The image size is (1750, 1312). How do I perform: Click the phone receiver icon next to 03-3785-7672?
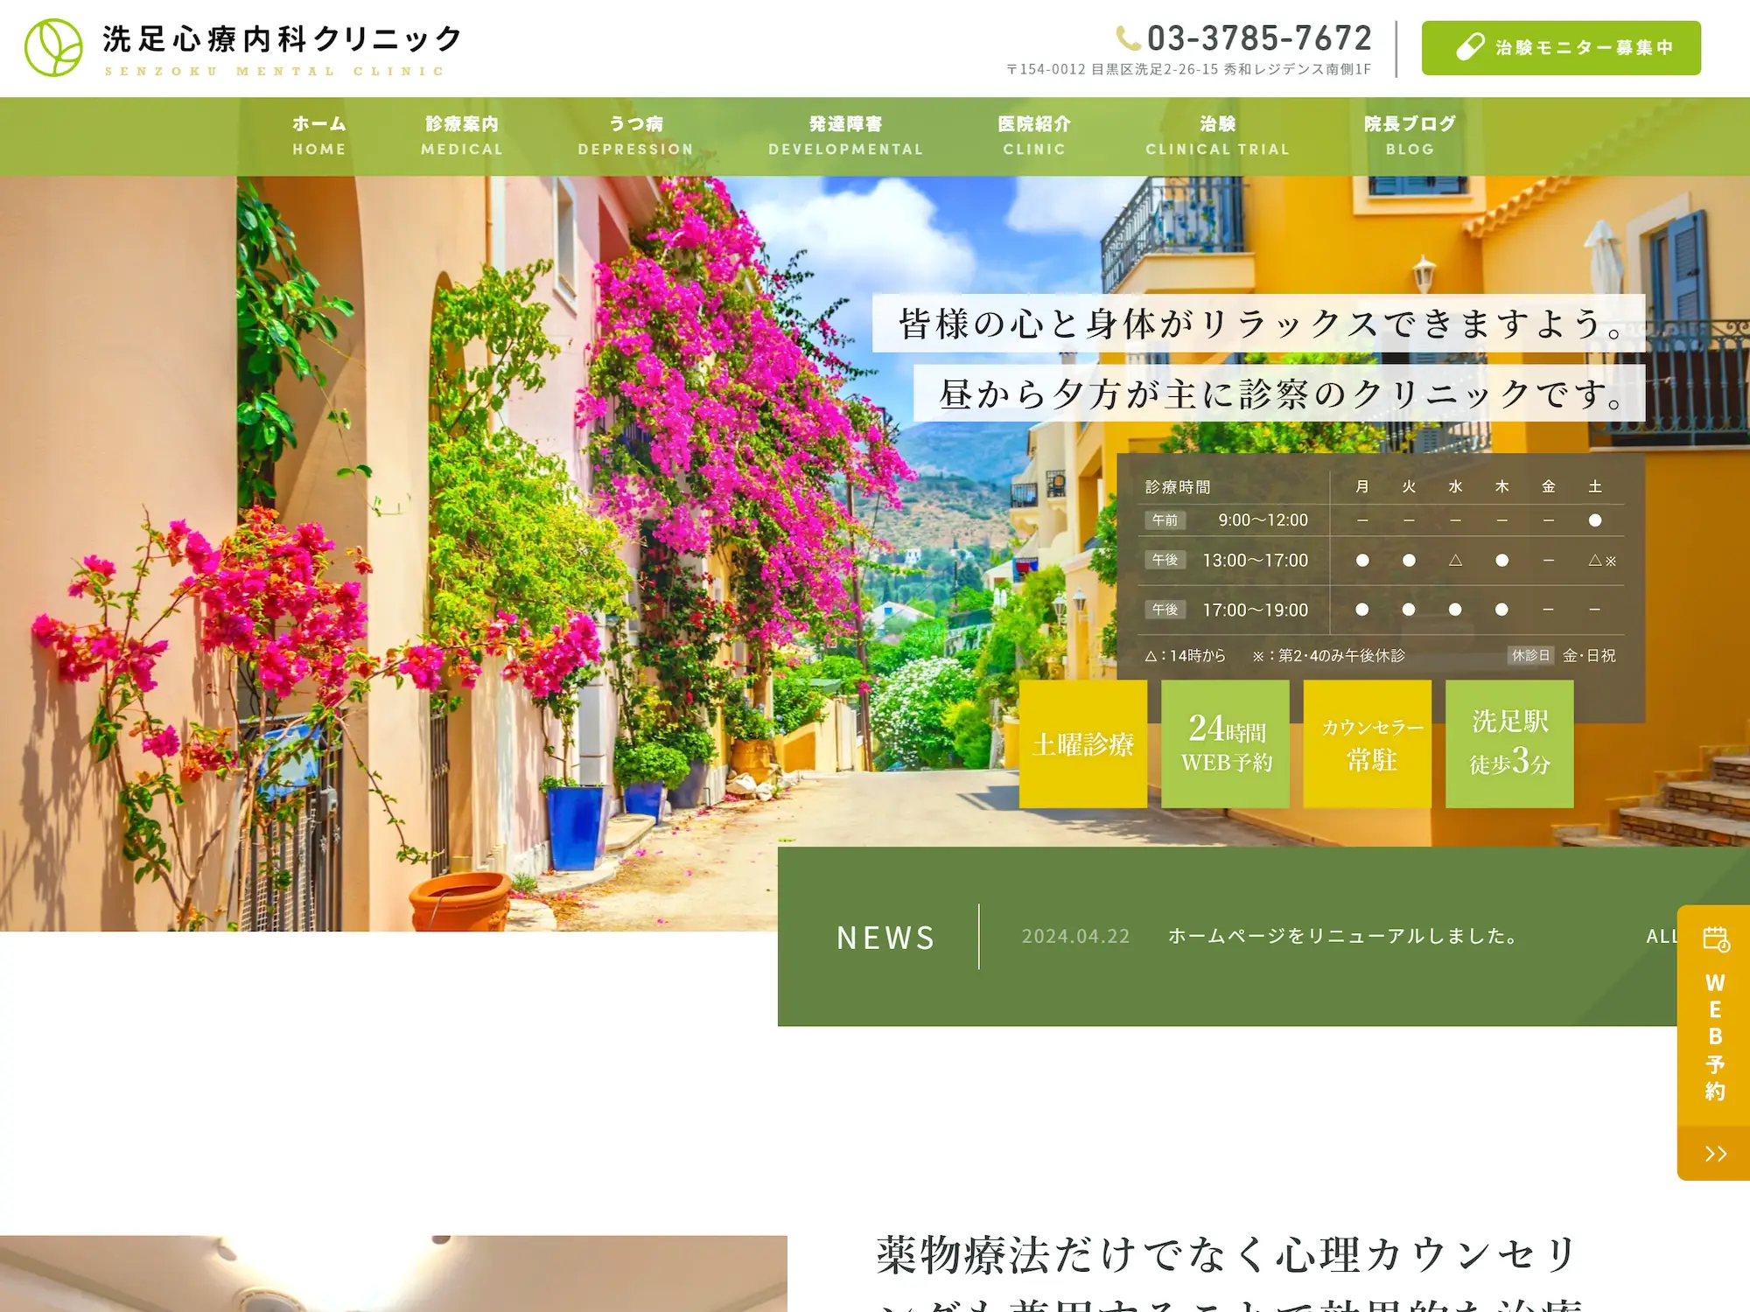pos(1127,38)
